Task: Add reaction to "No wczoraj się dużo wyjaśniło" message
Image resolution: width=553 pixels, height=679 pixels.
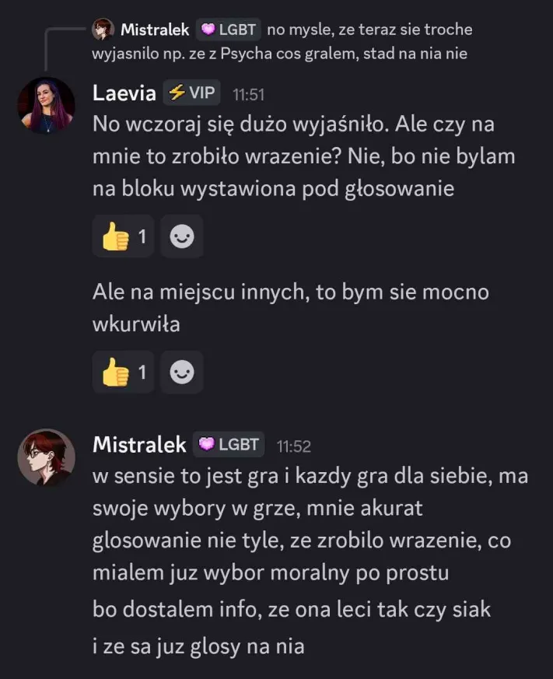Action: (181, 236)
